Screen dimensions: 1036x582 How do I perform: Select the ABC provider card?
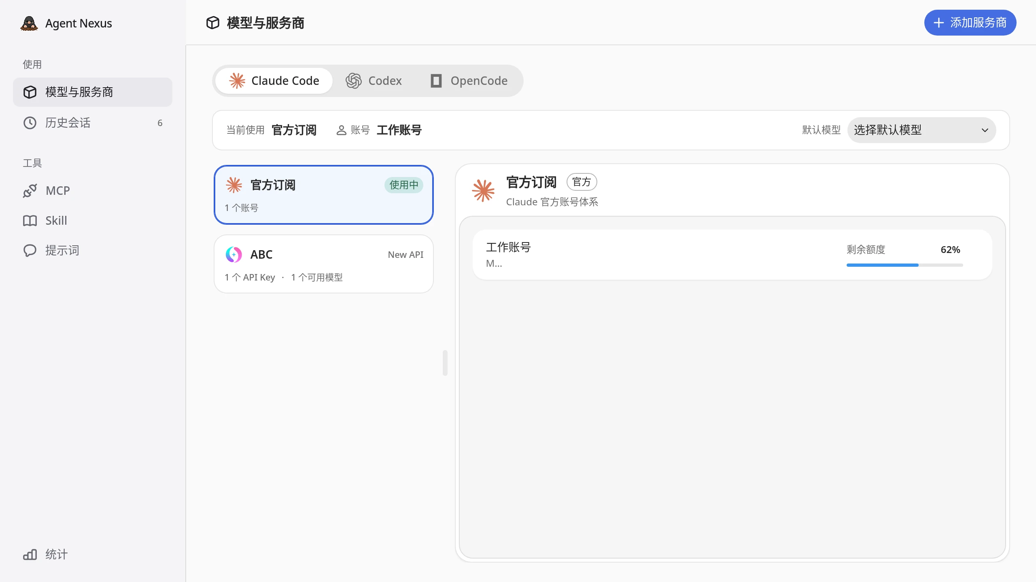point(324,264)
